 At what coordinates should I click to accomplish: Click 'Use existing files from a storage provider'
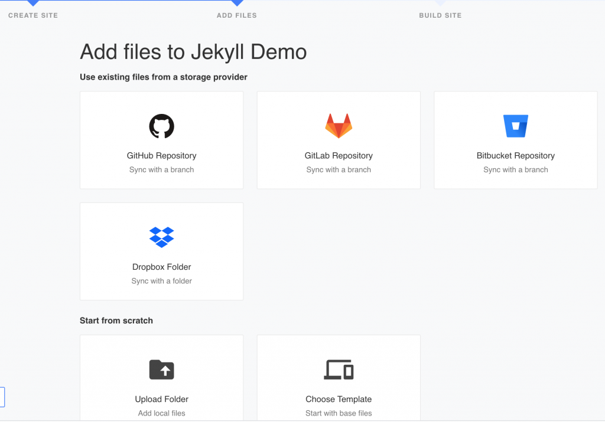[x=164, y=77]
